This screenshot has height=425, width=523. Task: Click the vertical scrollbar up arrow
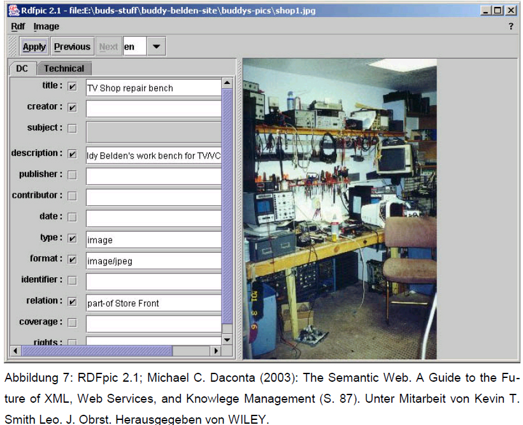point(227,83)
